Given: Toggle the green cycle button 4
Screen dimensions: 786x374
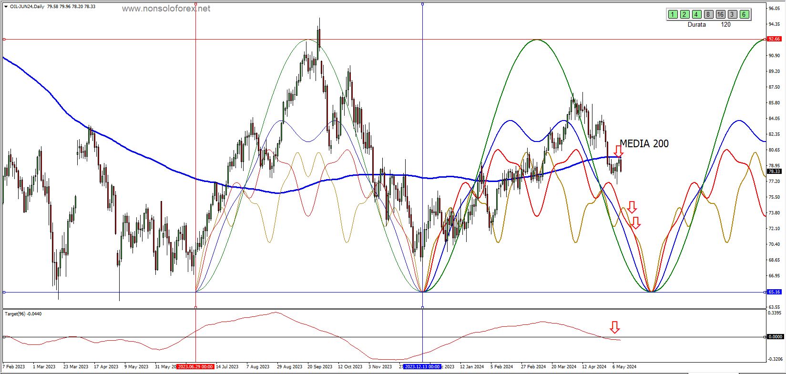Looking at the screenshot, I should (x=696, y=14).
